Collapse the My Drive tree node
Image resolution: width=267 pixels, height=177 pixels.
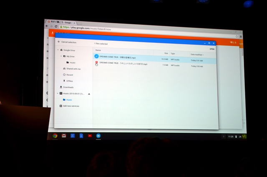pyautogui.click(x=61, y=56)
